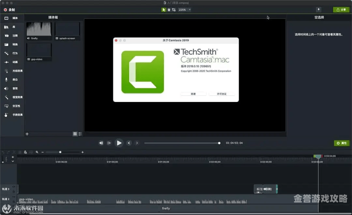Screen dimensions: 352x215
Task: Click the timeline zoom slider handle
Action: 60,152
